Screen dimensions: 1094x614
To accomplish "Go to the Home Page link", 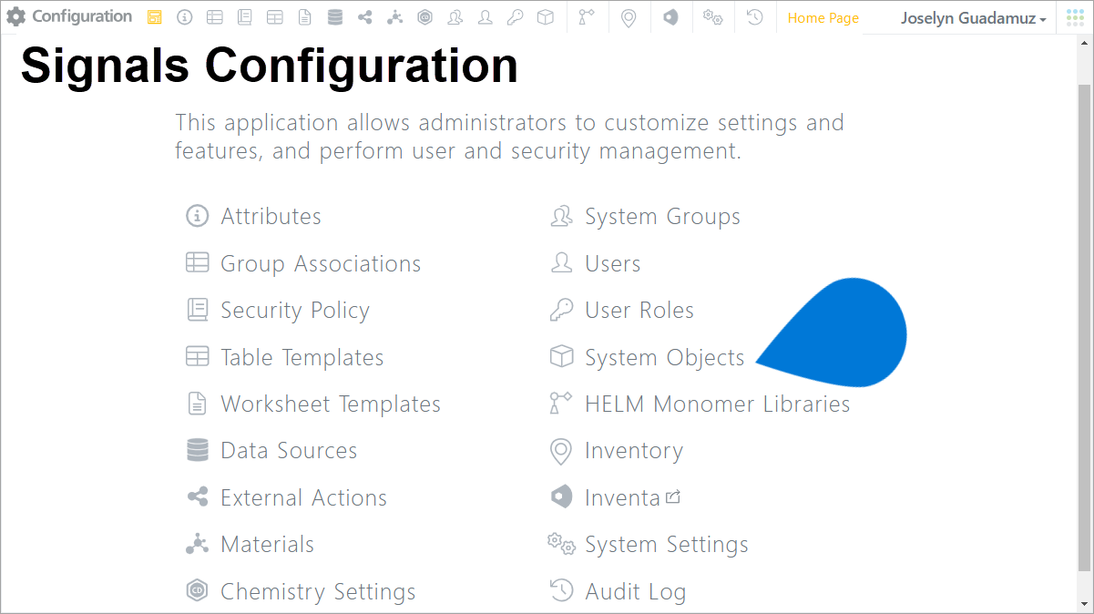I will pyautogui.click(x=823, y=18).
